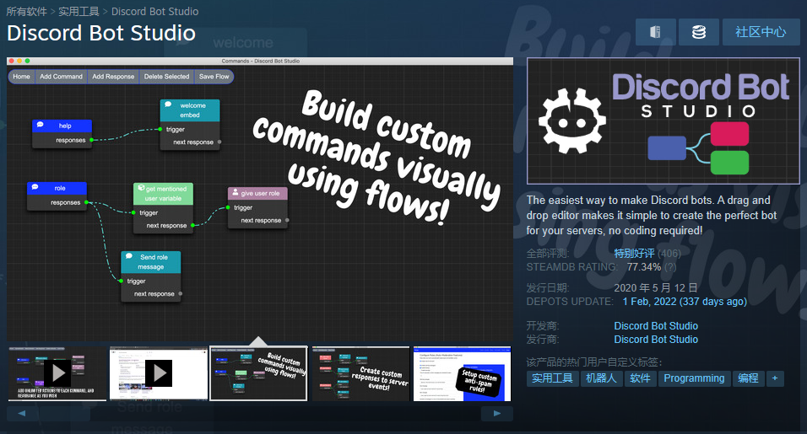This screenshot has width=807, height=434.
Task: Click the chat icon on welcome embed node
Action: (168, 104)
